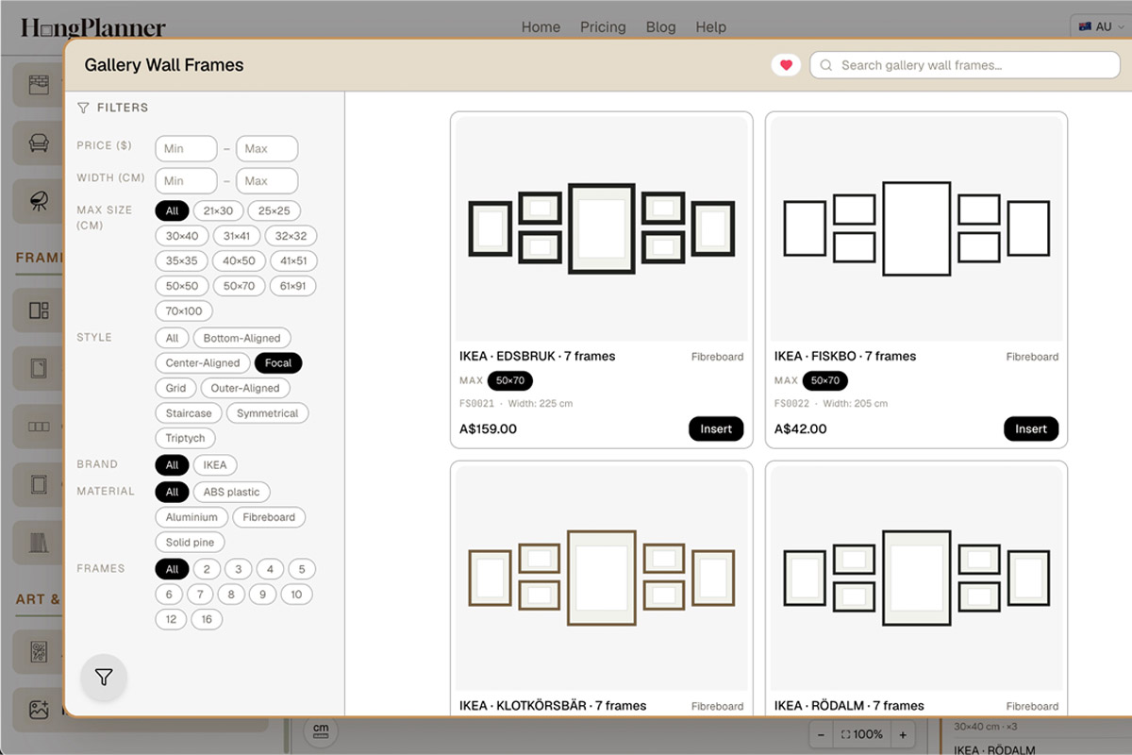This screenshot has width=1132, height=755.
Task: Click the FISKBO A$42.00 price
Action: click(x=801, y=428)
